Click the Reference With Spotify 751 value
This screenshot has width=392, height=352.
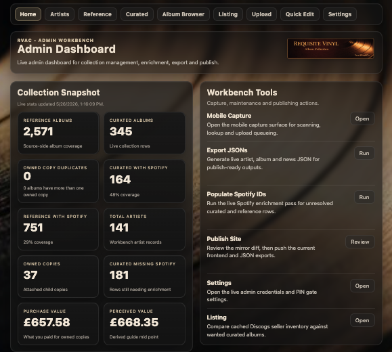pyautogui.click(x=33, y=227)
